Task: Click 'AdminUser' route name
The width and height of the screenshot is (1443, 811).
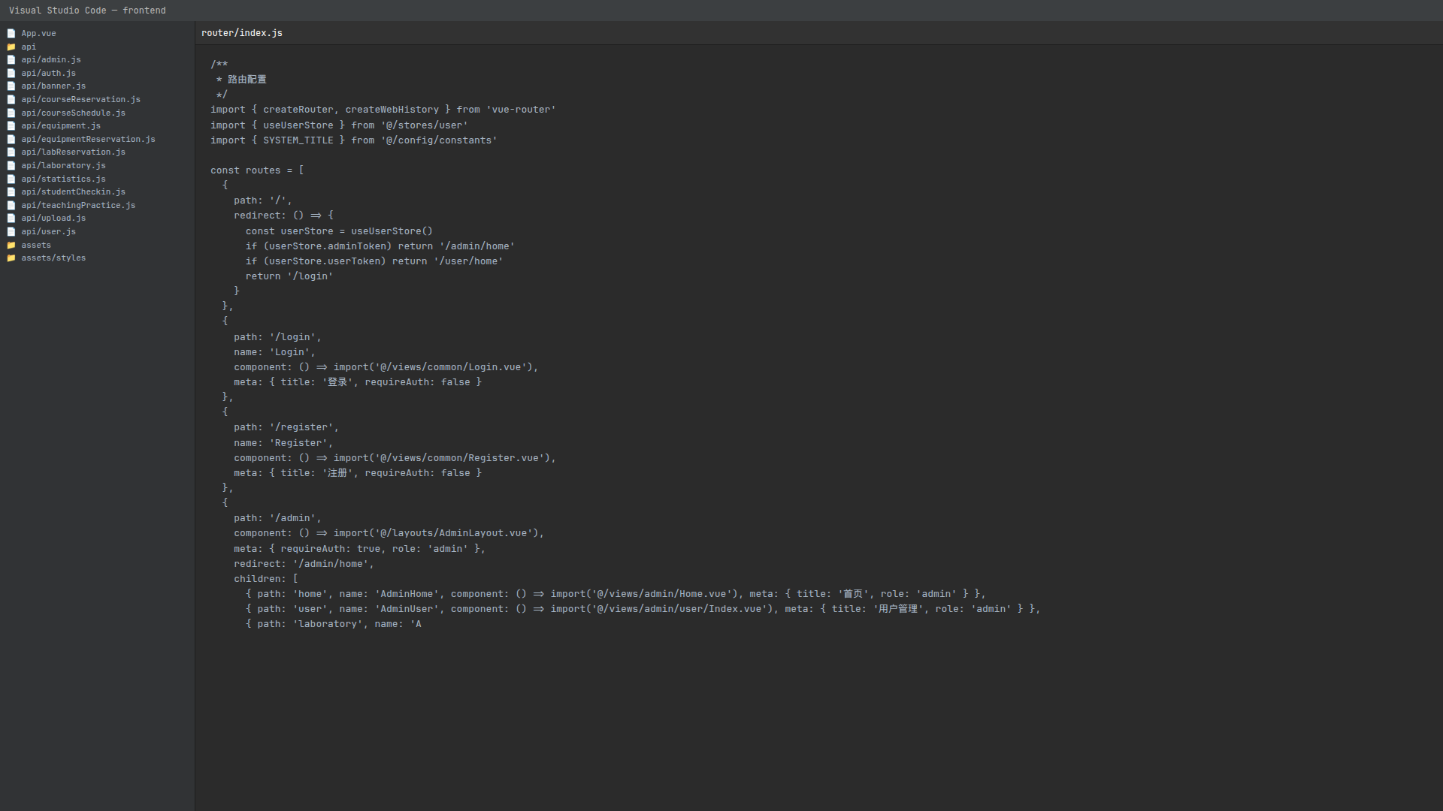Action: (407, 609)
